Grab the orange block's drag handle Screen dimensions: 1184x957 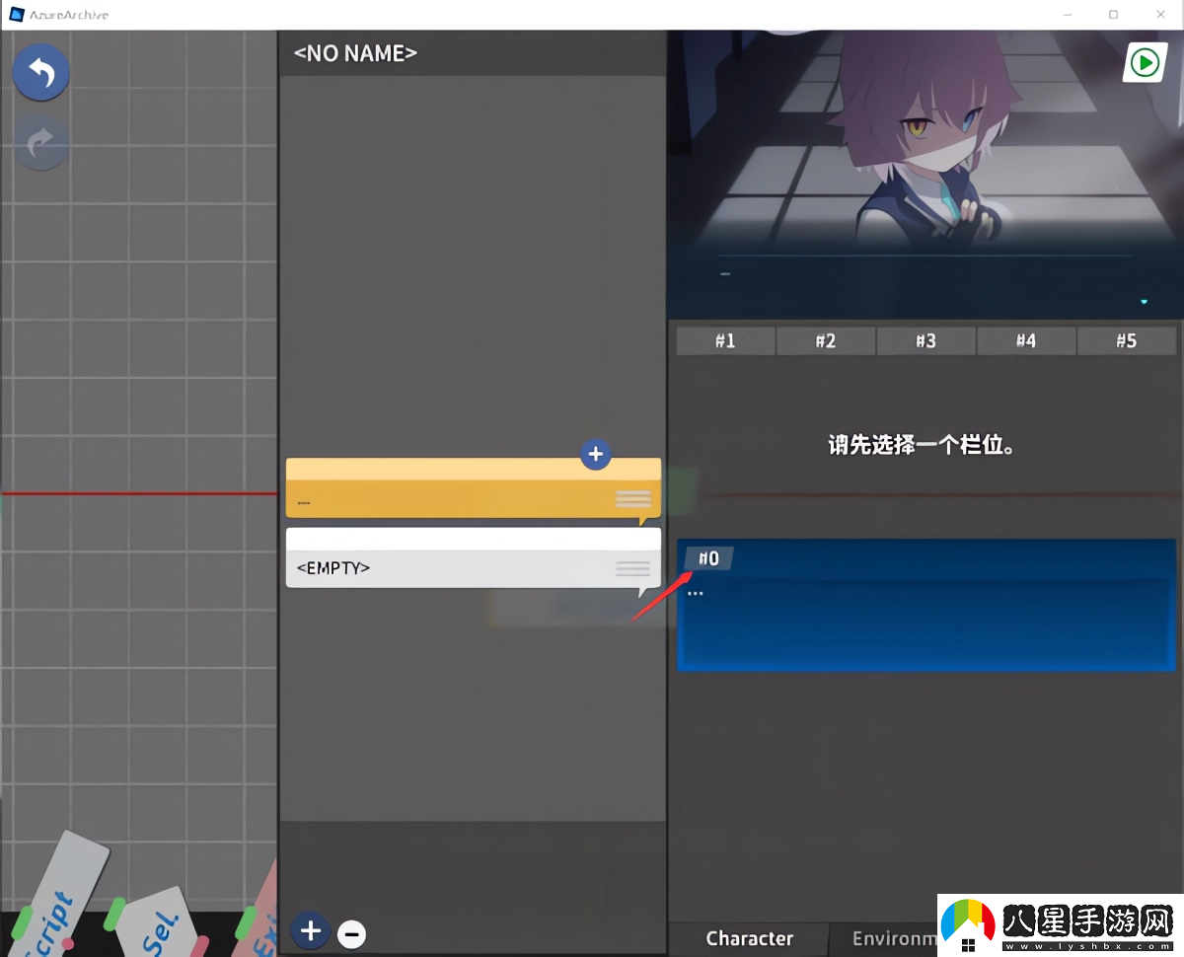[633, 499]
